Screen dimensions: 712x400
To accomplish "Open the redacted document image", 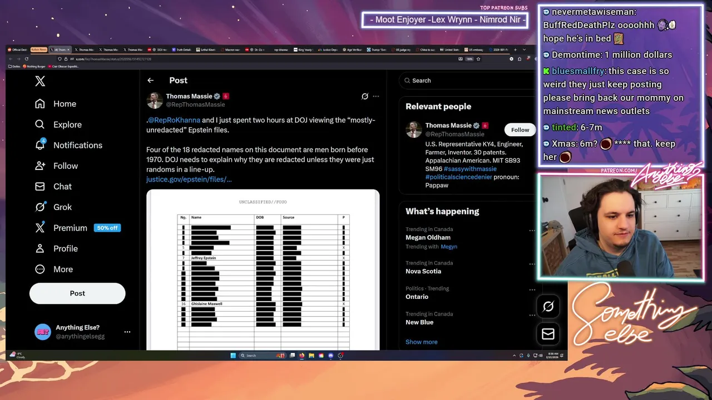I will tap(263, 270).
